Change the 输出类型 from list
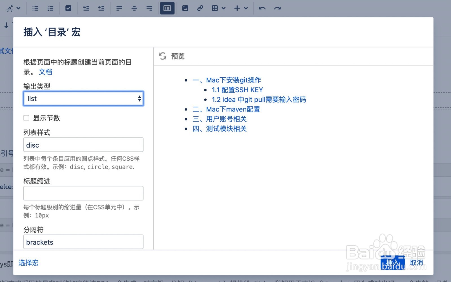 click(x=83, y=99)
